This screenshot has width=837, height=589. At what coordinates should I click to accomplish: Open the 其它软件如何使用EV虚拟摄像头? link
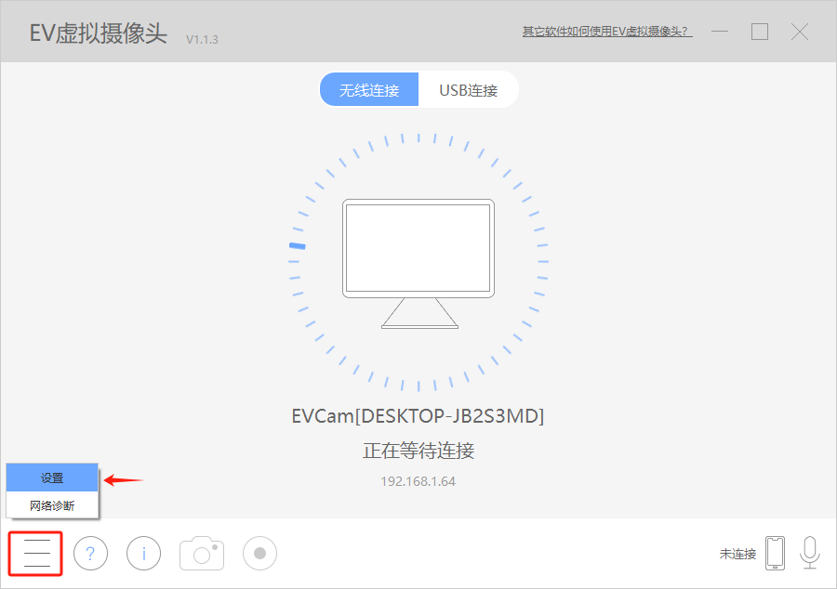(607, 32)
